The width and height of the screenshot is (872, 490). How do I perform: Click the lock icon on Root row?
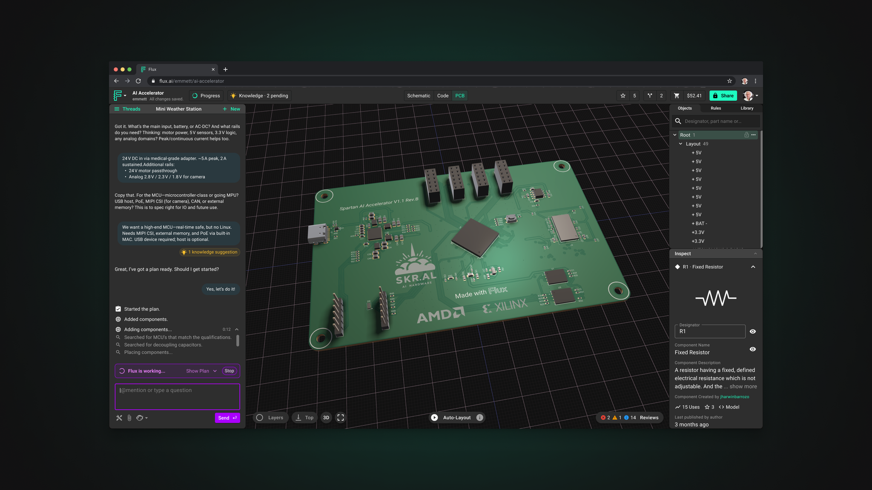point(746,135)
